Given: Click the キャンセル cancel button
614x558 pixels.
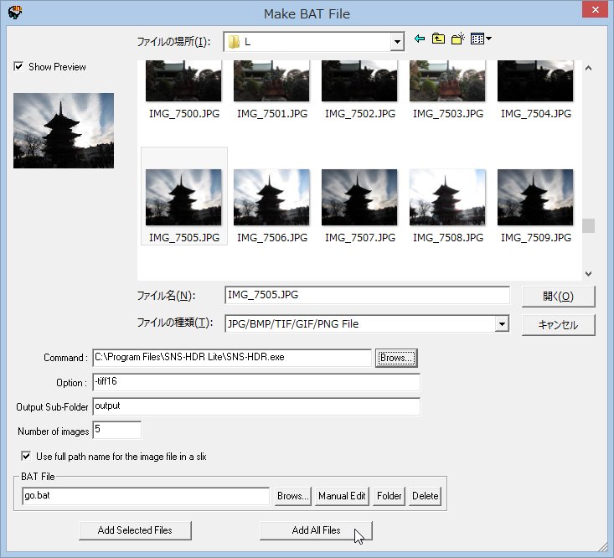Looking at the screenshot, I should [559, 324].
